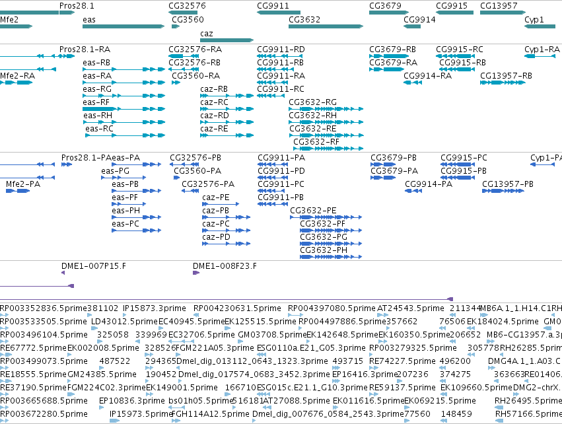Click protein label 'eas-PH'
Viewport: 562px width, 424px height.
(125, 211)
